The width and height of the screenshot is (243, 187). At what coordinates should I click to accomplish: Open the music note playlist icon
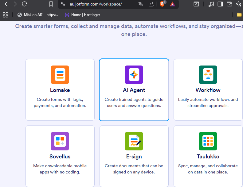click(x=211, y=4)
